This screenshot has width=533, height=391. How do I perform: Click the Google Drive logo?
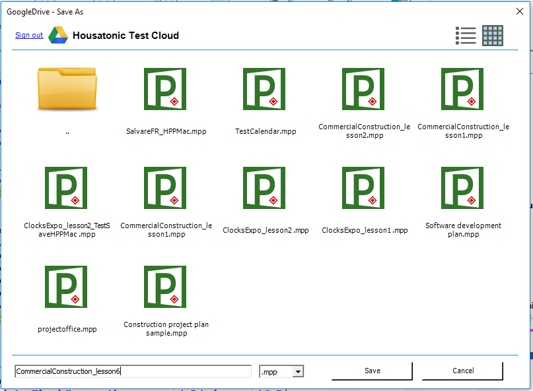tap(57, 36)
